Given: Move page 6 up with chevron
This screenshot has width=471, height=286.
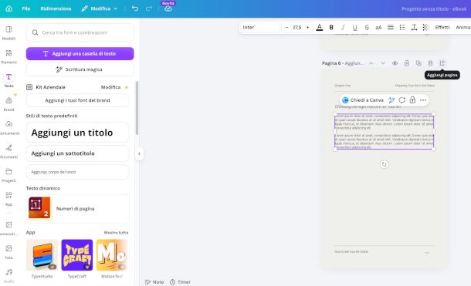Looking at the screenshot, I should [x=371, y=63].
